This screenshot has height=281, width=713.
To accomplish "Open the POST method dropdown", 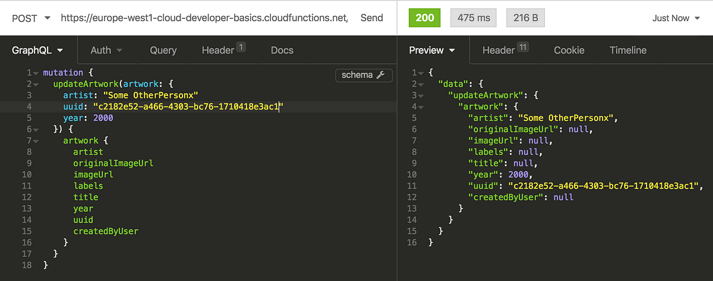I will (x=31, y=18).
